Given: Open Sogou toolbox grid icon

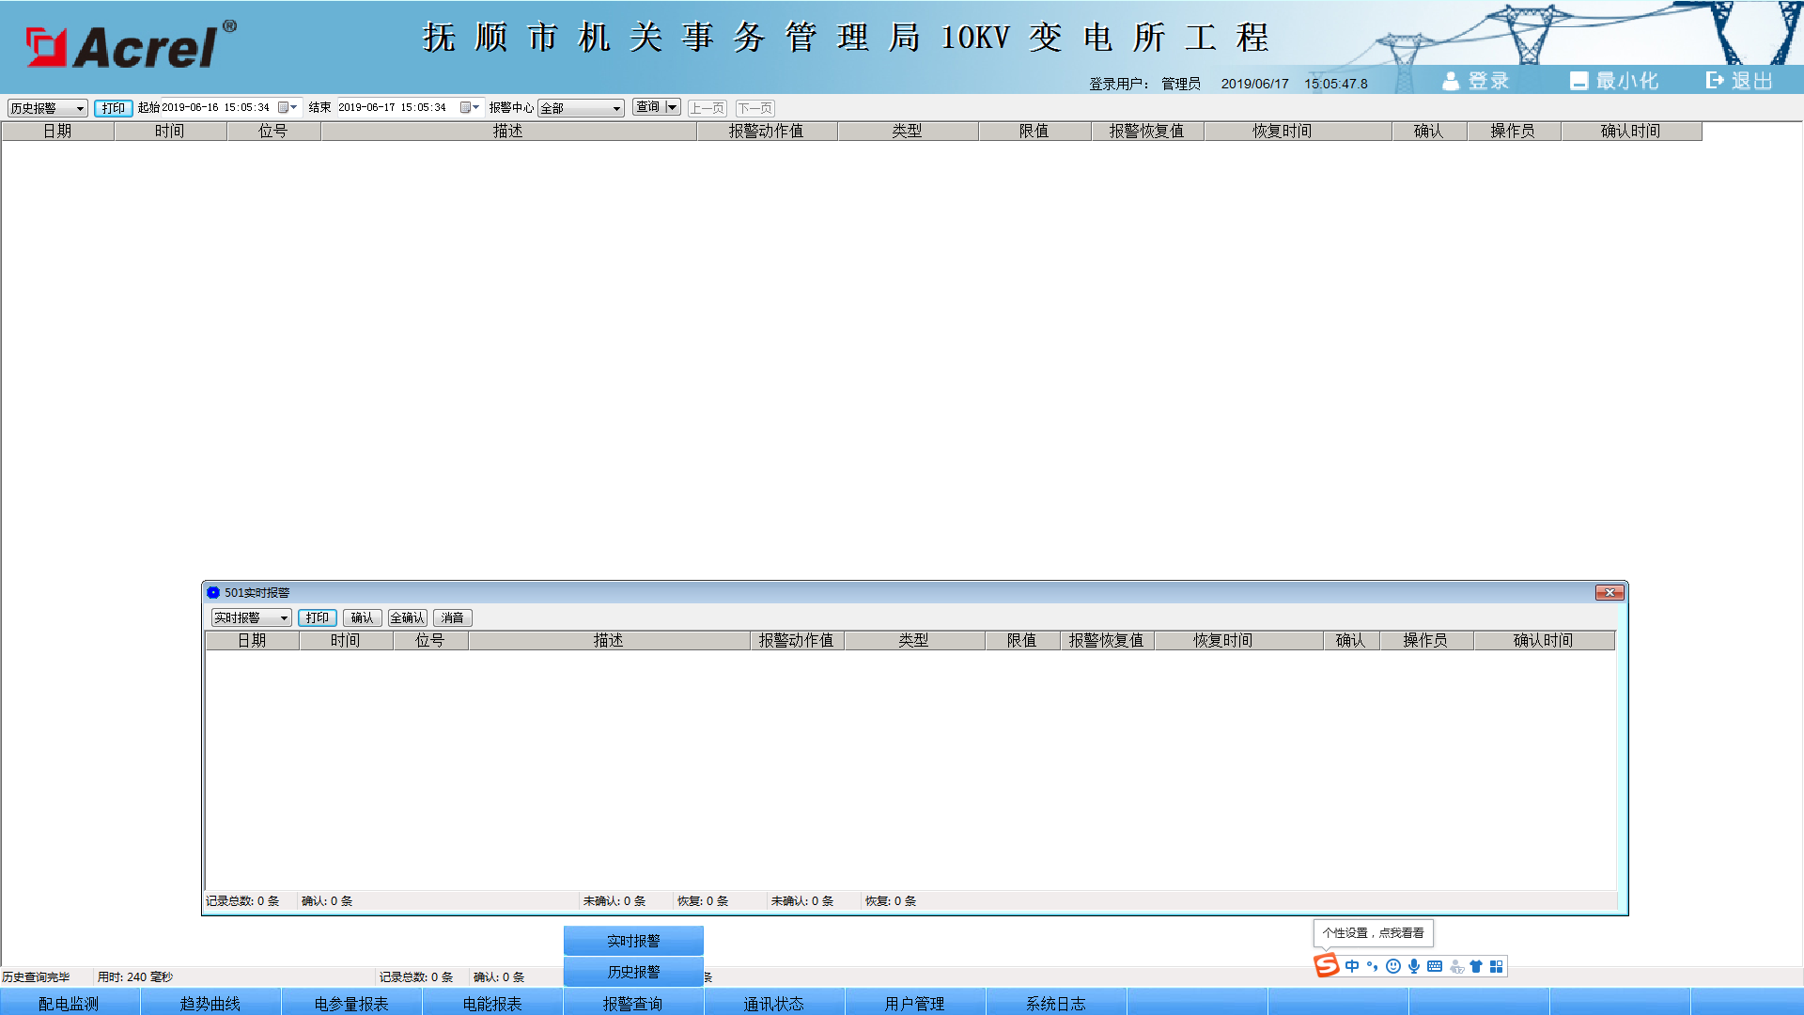Looking at the screenshot, I should click(1497, 966).
